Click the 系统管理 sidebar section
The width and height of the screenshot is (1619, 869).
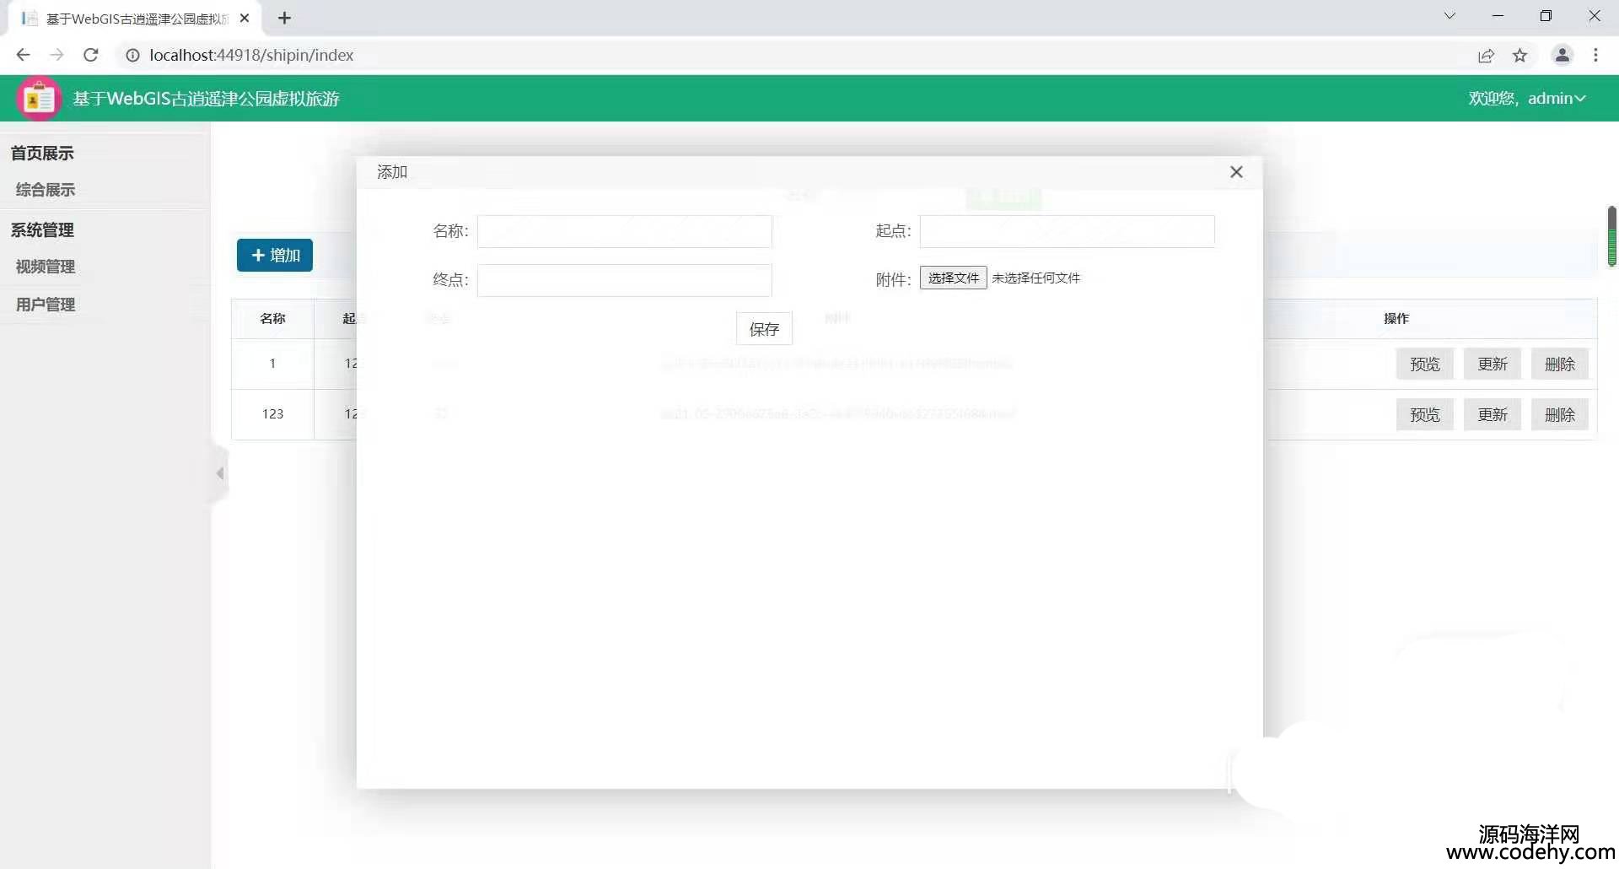click(x=42, y=229)
